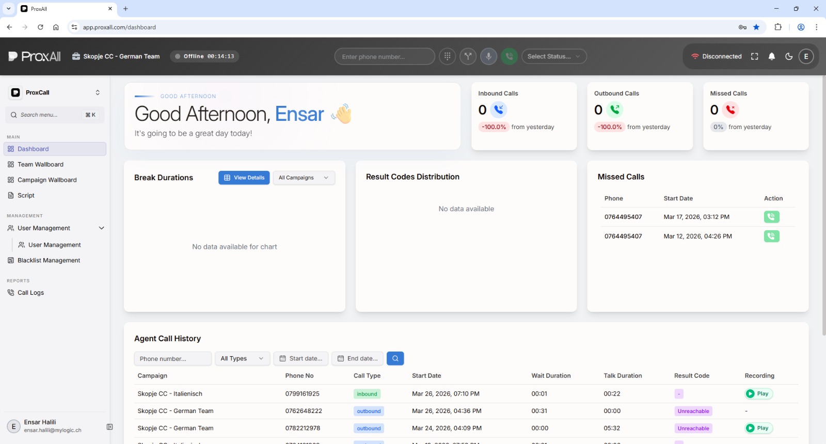Click phone number 0799161925
This screenshot has width=826, height=444.
click(302, 393)
